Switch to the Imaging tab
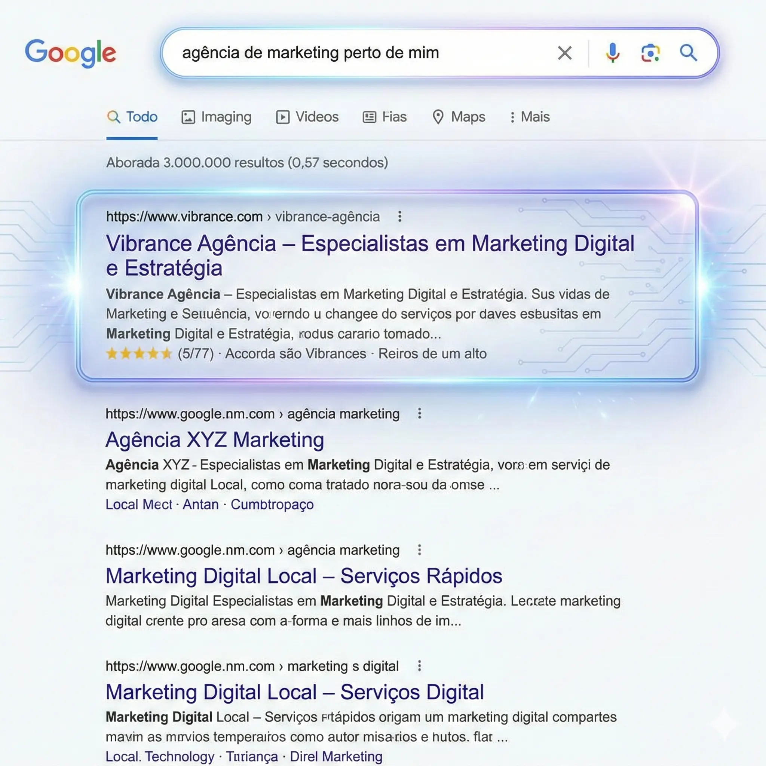The height and width of the screenshot is (766, 766). tap(217, 117)
